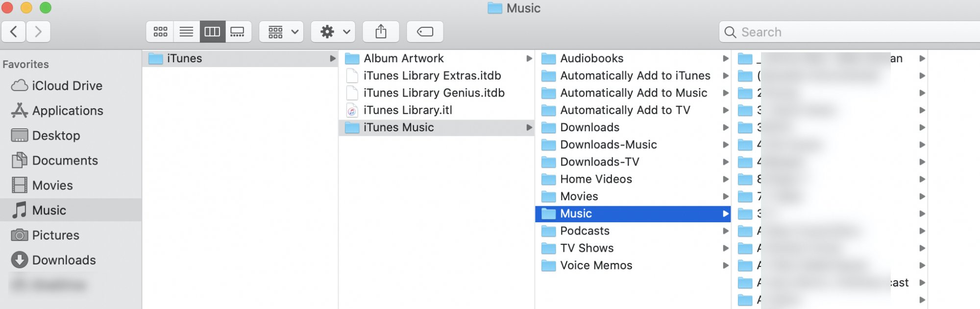Image resolution: width=980 pixels, height=309 pixels.
Task: Select the iTunes Music folder
Action: 436,127
